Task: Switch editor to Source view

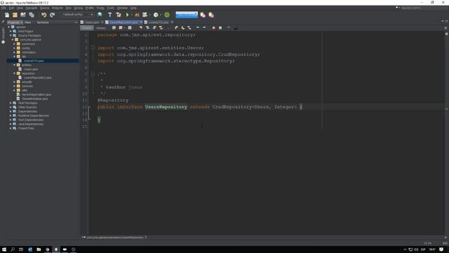Action: pyautogui.click(x=86, y=28)
